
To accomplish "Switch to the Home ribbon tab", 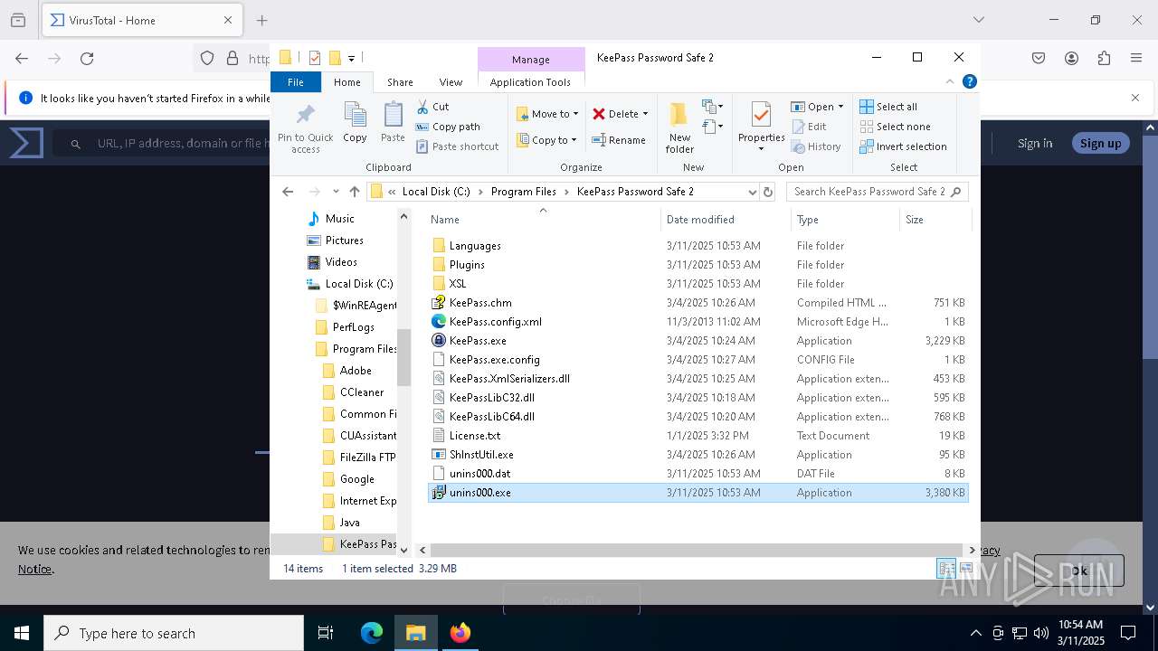I will [347, 82].
